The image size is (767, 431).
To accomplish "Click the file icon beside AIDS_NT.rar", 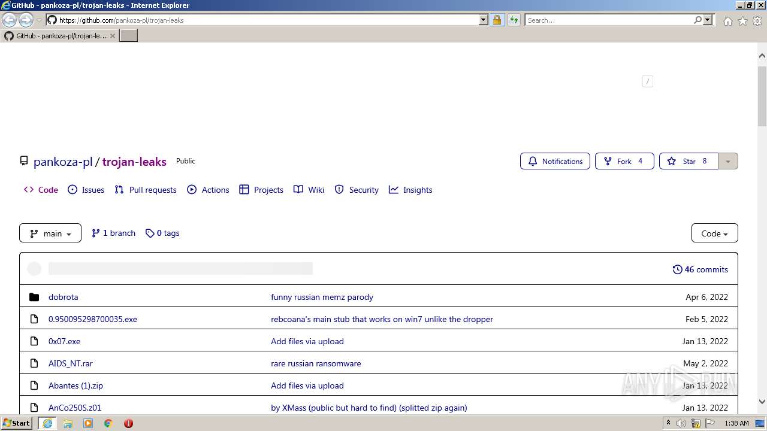I will click(34, 363).
